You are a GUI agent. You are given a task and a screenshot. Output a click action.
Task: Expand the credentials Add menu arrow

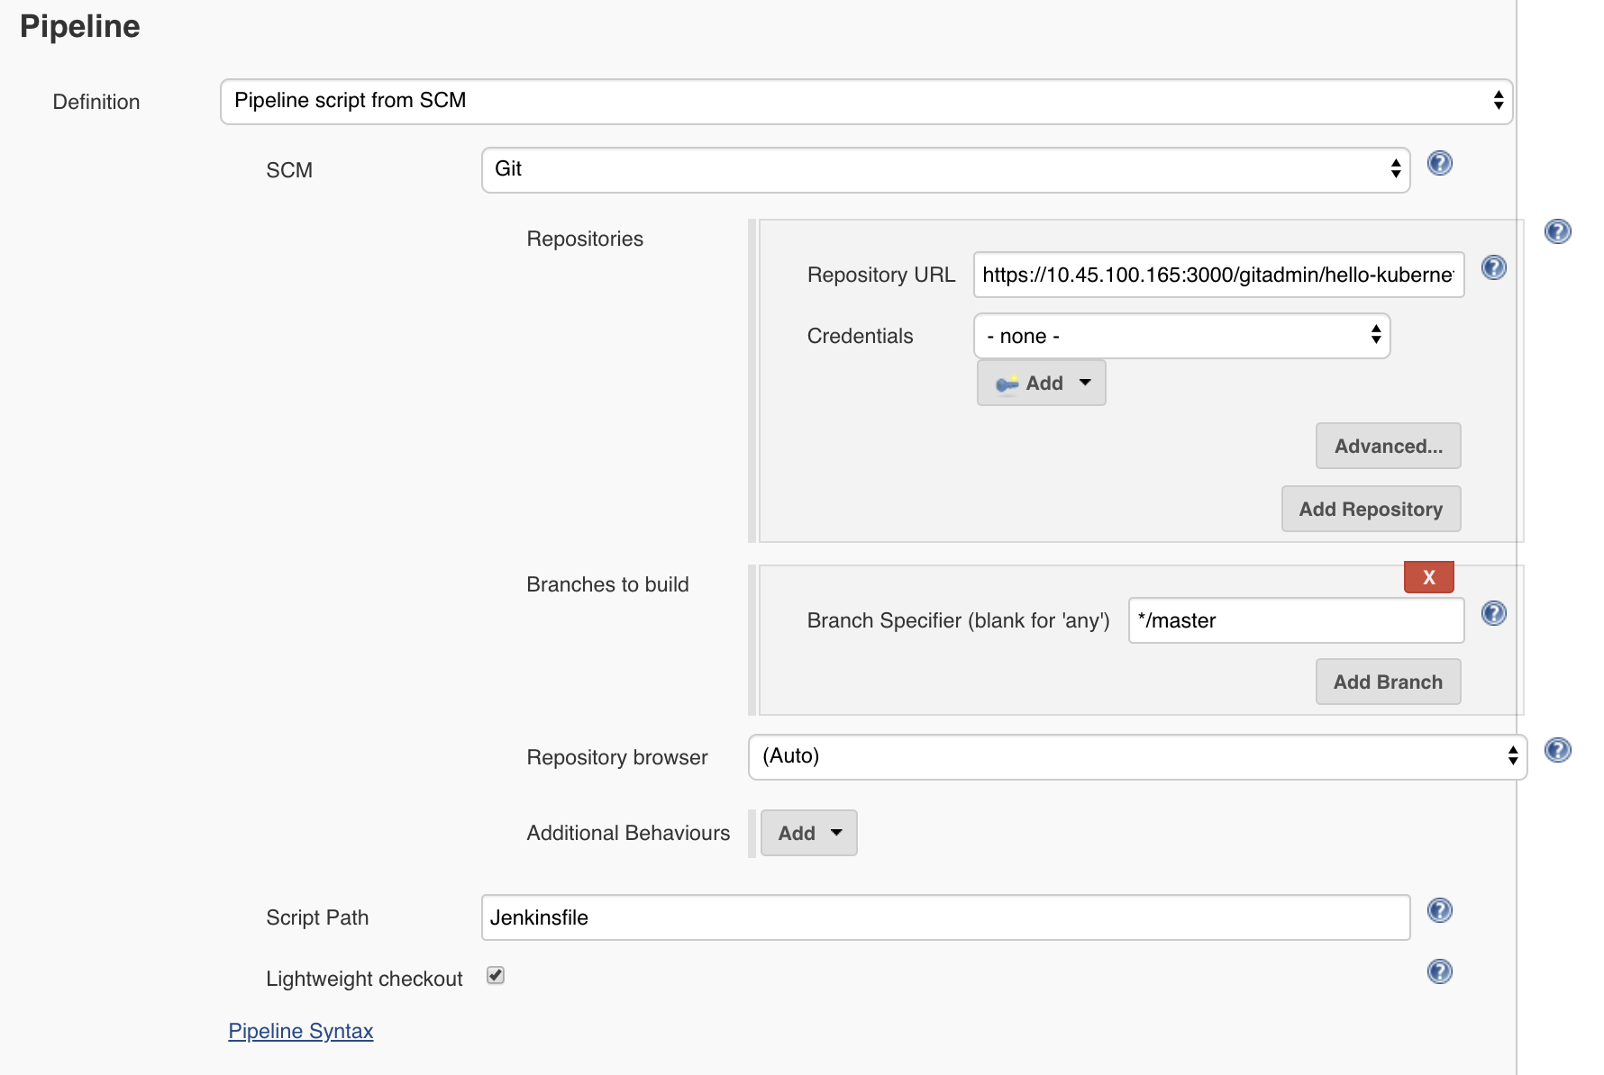pyautogui.click(x=1085, y=383)
